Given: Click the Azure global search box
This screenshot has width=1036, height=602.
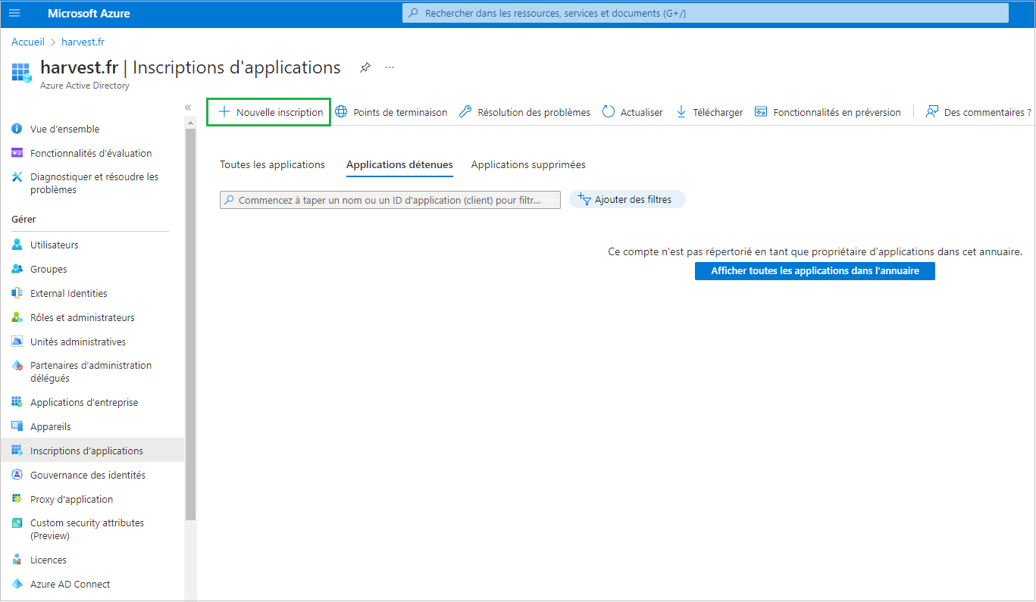Looking at the screenshot, I should click(705, 14).
